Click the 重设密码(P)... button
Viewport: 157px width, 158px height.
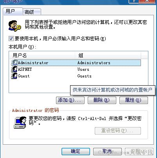[x=118, y=131]
